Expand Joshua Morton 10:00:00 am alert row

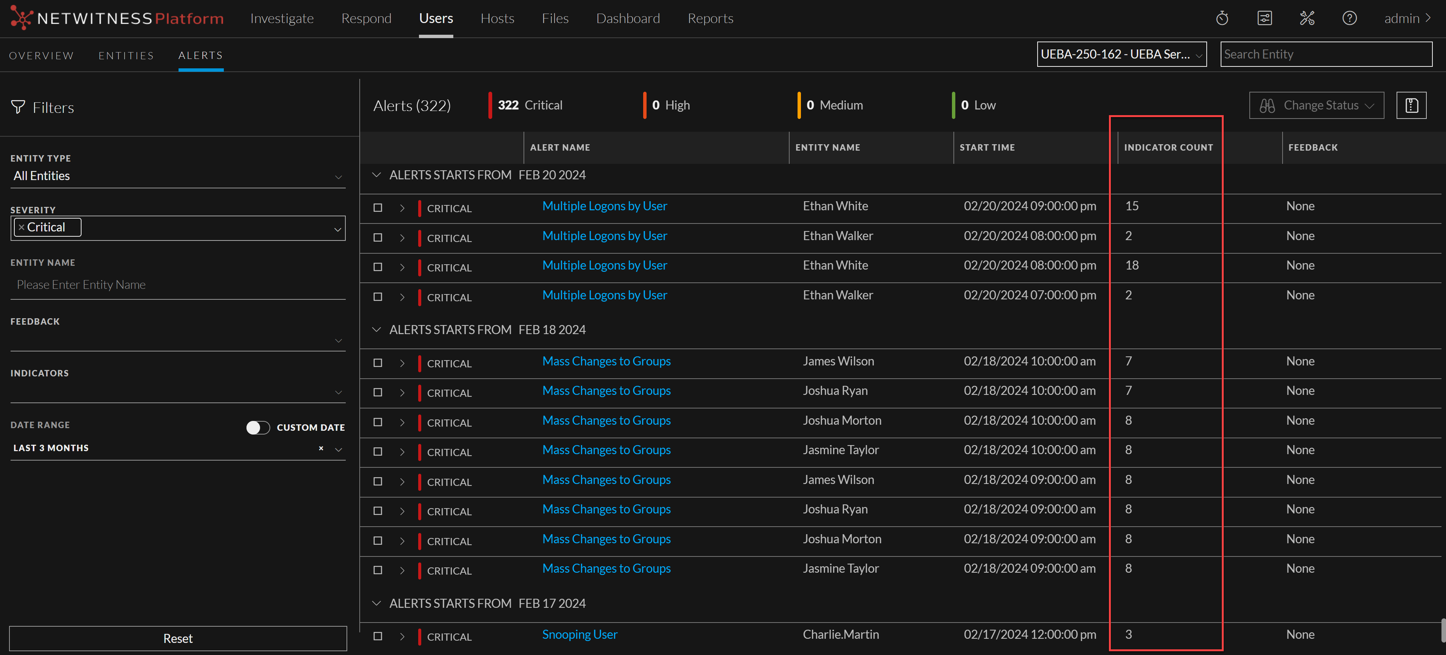coord(402,422)
